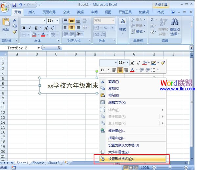This screenshot has width=197, height=170.
Task: Toggle Underline in the ribbon font group
Action: tap(36, 28)
